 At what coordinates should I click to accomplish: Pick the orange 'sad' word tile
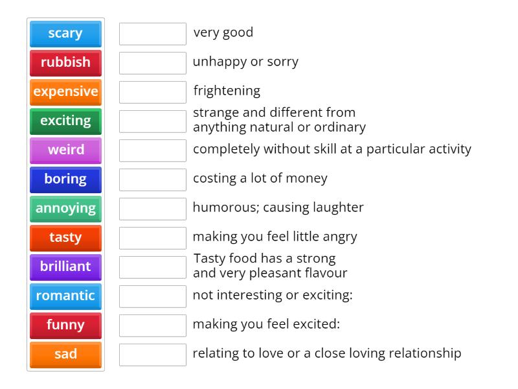[65, 355]
